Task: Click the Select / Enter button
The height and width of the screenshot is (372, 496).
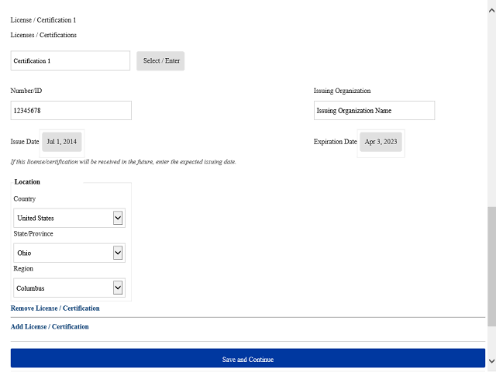Action: (x=160, y=60)
